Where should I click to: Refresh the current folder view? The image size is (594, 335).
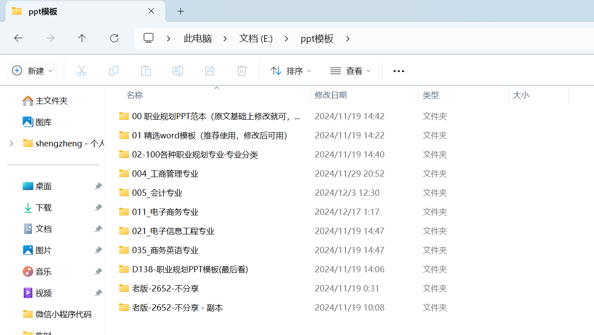pyautogui.click(x=114, y=38)
